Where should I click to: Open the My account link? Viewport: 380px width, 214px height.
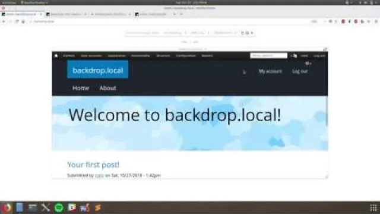pos(270,71)
